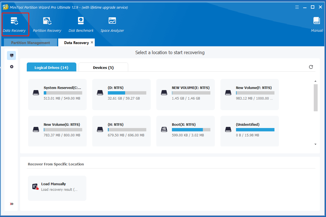This screenshot has width=326, height=217.
Task: Choose New Volume (F: NTFS) drive
Action: 249,95
